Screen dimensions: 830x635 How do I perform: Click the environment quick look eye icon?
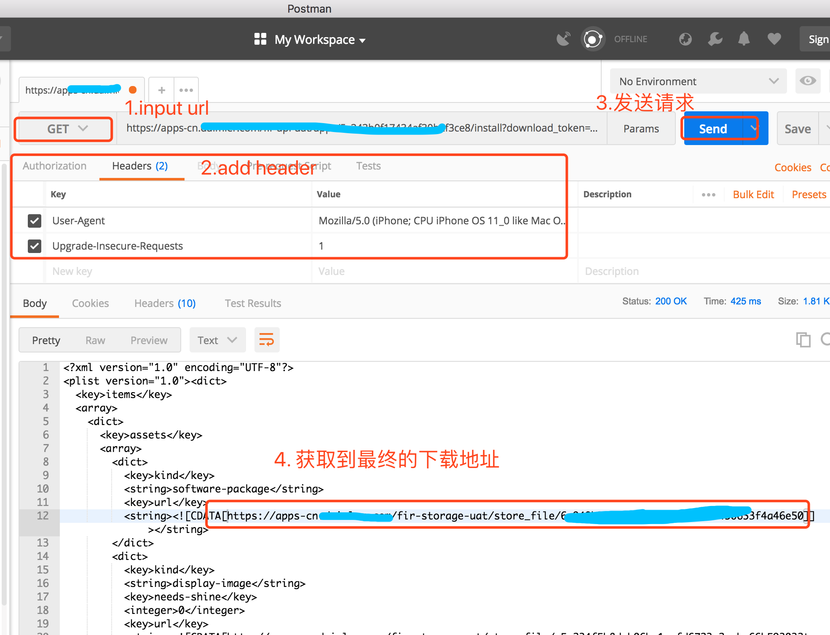[808, 81]
